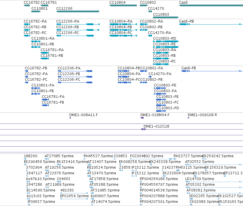The width and height of the screenshot is (243, 206).
Task: Click transcript CG10804-RB
Action: [123, 30]
